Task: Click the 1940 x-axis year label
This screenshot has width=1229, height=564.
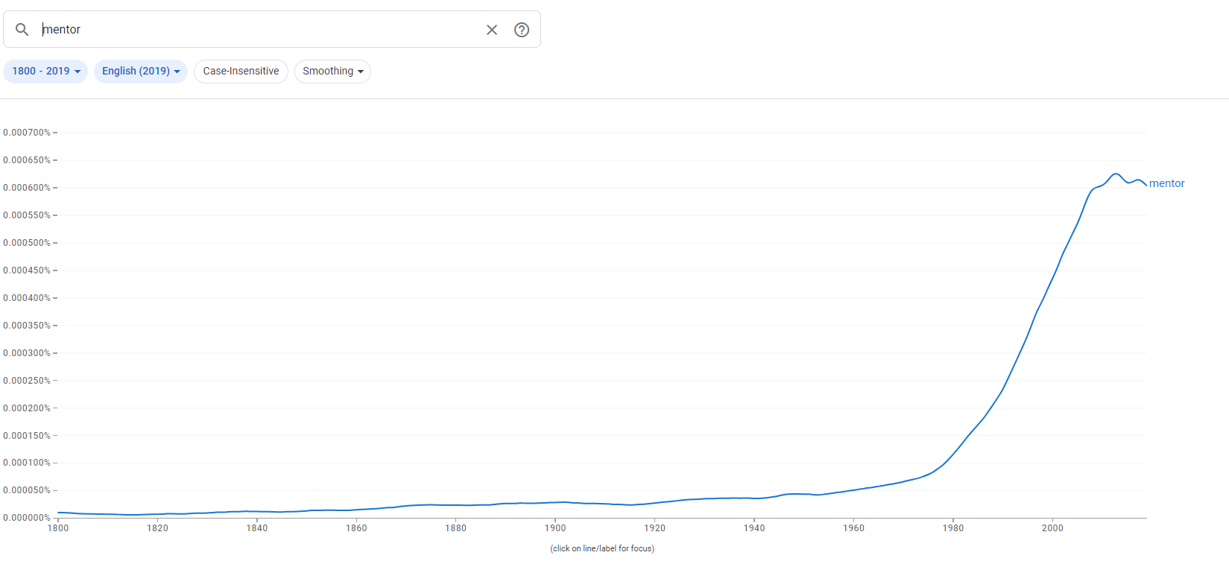Action: (x=754, y=528)
